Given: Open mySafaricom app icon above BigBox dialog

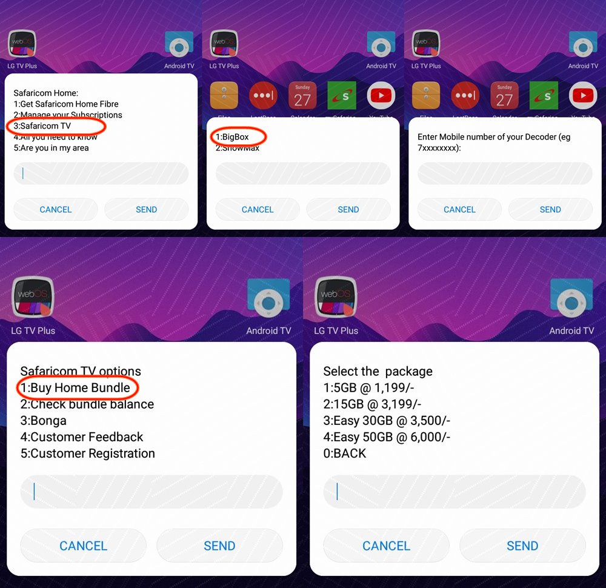Looking at the screenshot, I should click(342, 96).
